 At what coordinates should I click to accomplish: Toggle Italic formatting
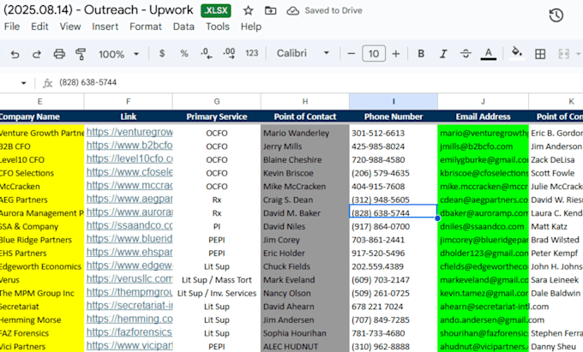443,54
